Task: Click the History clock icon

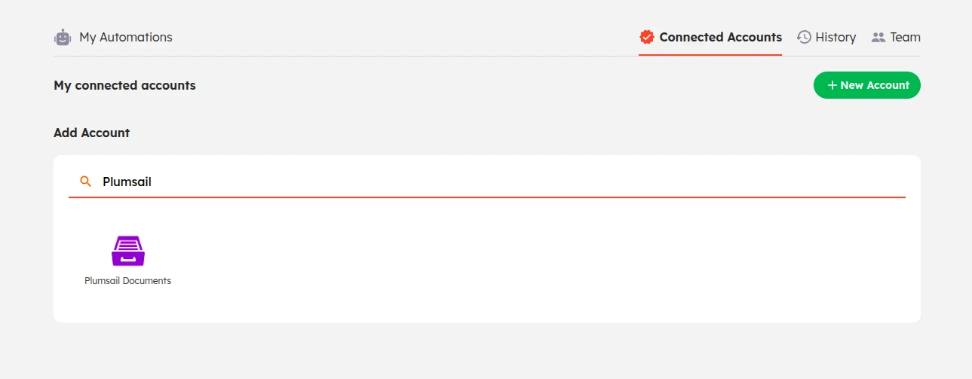Action: 804,37
